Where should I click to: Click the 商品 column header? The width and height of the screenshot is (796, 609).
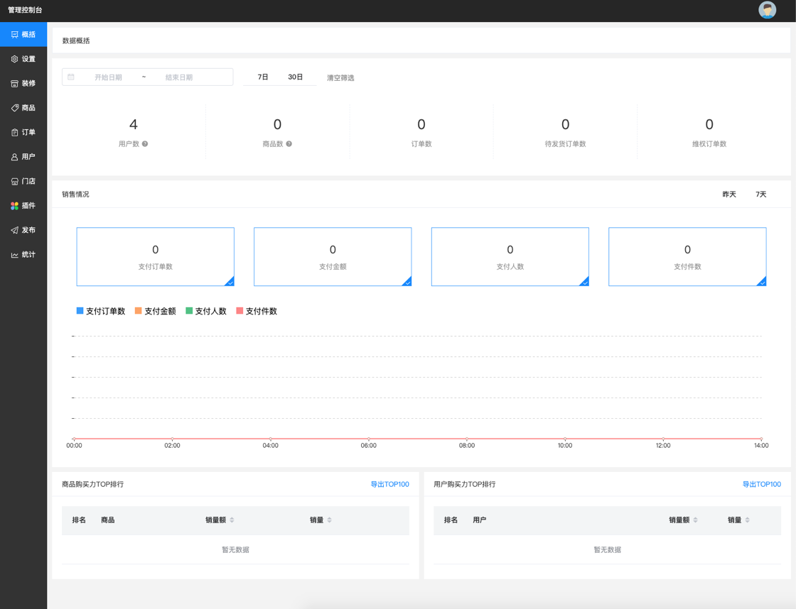pyautogui.click(x=107, y=520)
